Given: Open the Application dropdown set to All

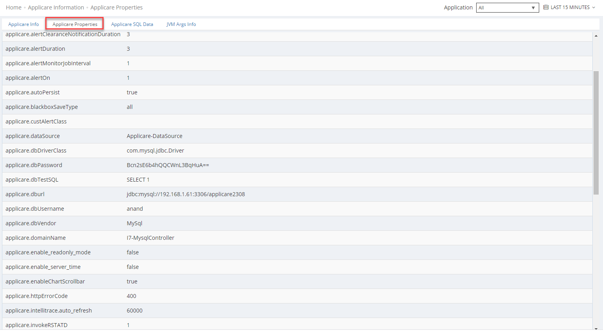Looking at the screenshot, I should pos(504,8).
